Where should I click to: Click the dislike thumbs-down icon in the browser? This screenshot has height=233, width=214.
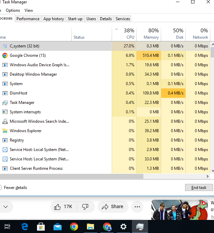85,206
